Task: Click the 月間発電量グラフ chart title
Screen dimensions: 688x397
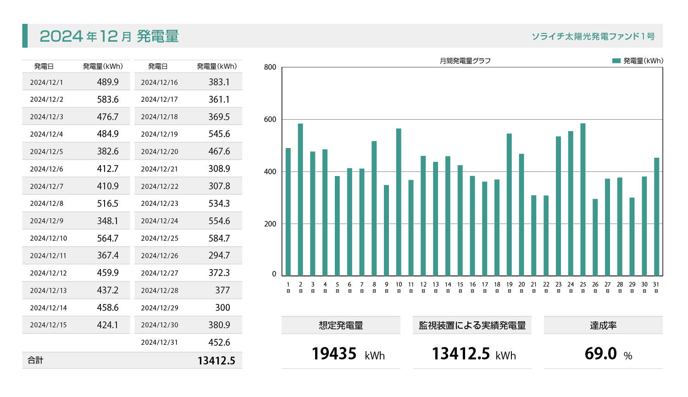Action: (465, 61)
